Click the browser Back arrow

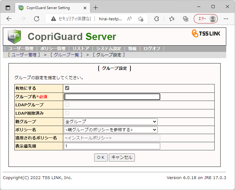9,19
